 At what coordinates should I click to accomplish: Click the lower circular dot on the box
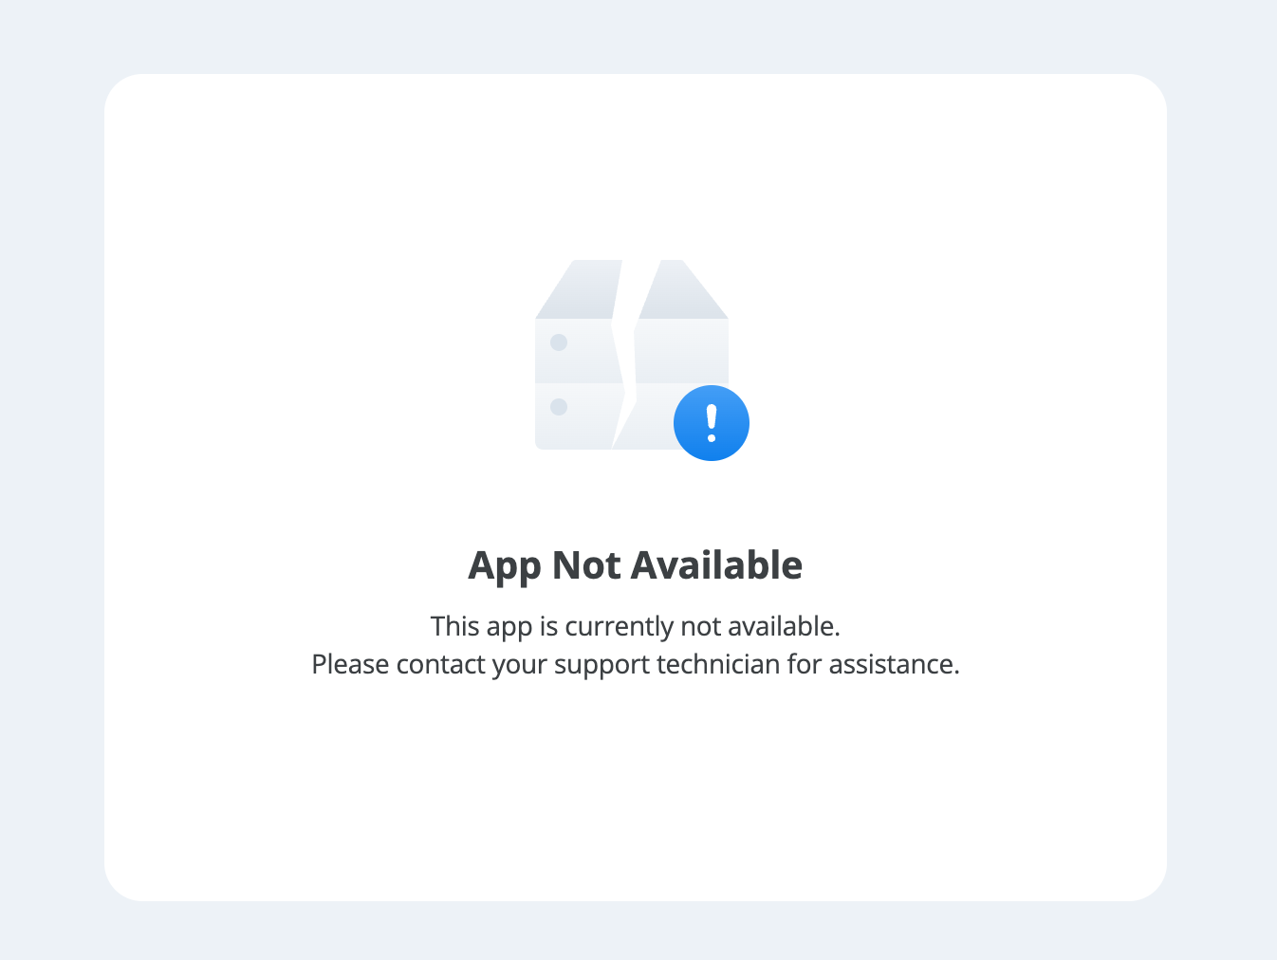(559, 407)
